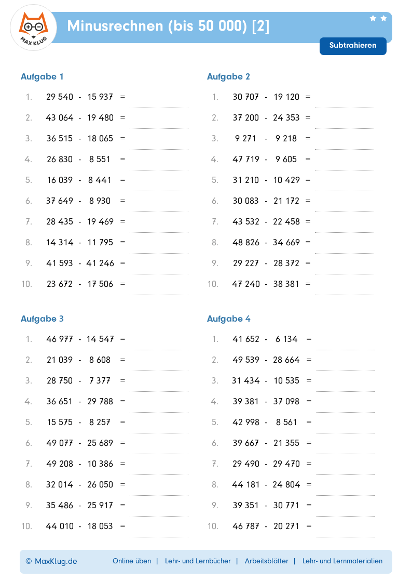Image resolution: width=412 pixels, height=581 pixels.
Task: Open the Lehr- und Lernmaterialien link
Action: click(x=342, y=561)
